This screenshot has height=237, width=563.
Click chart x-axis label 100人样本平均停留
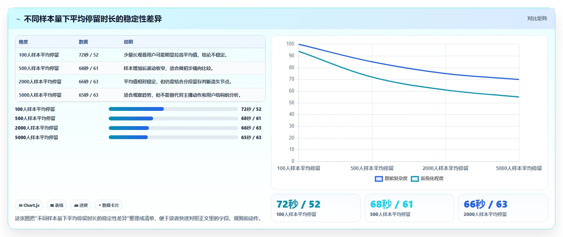(x=299, y=168)
